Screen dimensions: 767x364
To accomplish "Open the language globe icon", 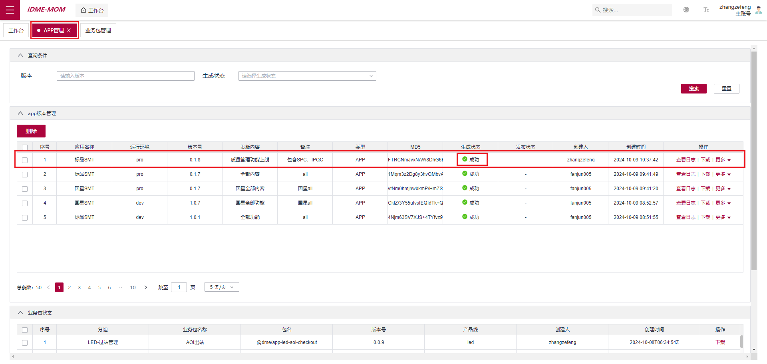I will click(x=686, y=10).
